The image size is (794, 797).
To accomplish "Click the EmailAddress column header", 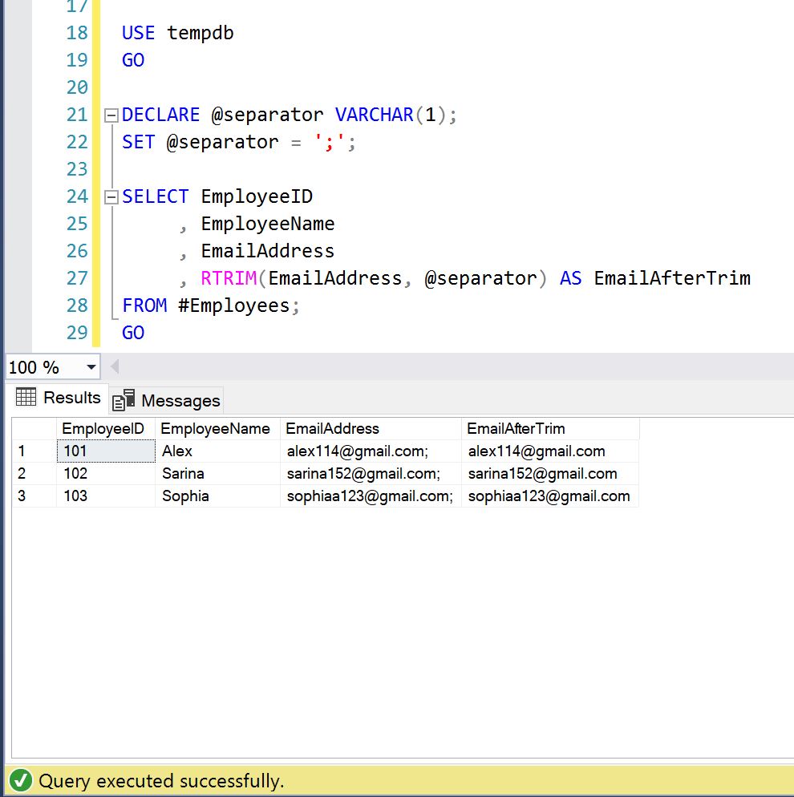I will 332,429.
